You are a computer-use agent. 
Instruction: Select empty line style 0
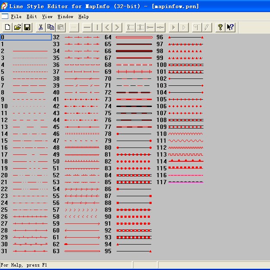click(26, 37)
